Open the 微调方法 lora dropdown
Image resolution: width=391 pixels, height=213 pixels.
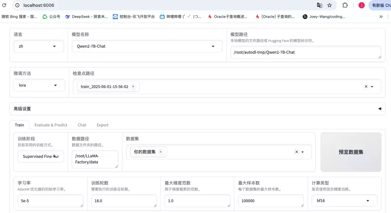coord(39,85)
